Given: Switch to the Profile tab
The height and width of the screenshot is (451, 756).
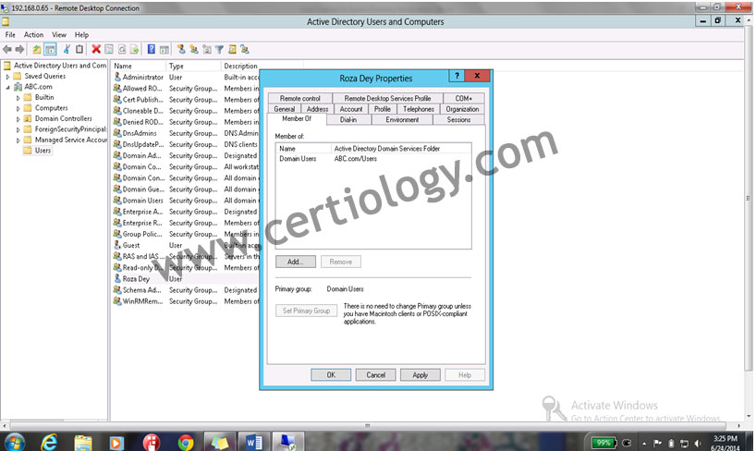Looking at the screenshot, I should coord(383,109).
